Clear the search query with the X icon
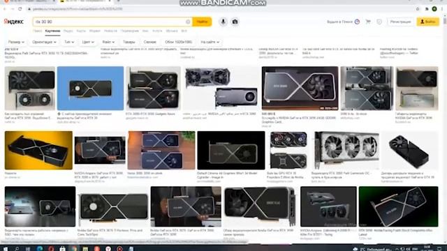 (x=188, y=22)
